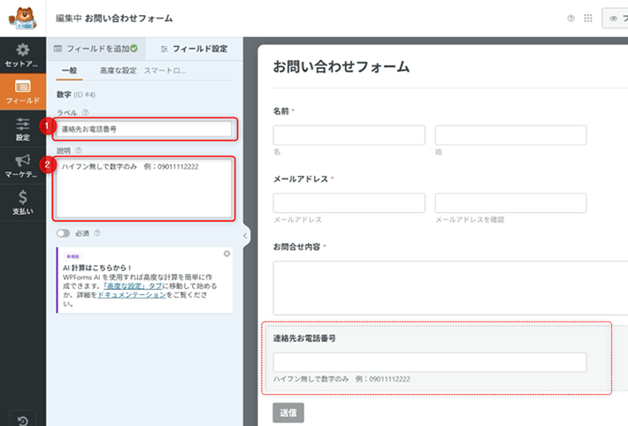Image resolution: width=628 pixels, height=426 pixels.
Task: Collapse the left panel with arrow handle
Action: (245, 236)
